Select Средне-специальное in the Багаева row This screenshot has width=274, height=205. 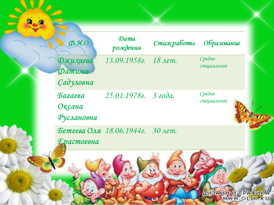213,97
